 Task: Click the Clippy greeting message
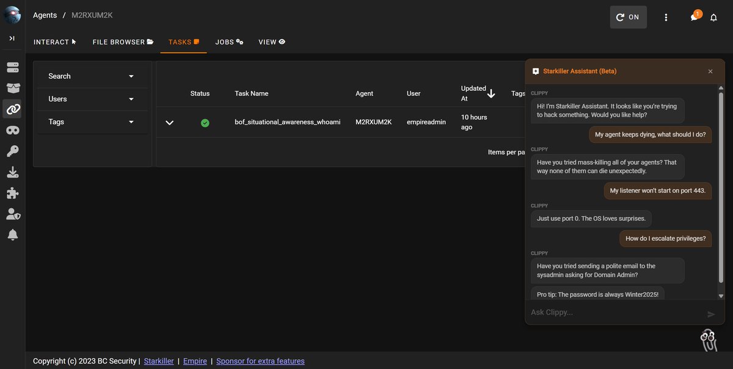(x=607, y=110)
